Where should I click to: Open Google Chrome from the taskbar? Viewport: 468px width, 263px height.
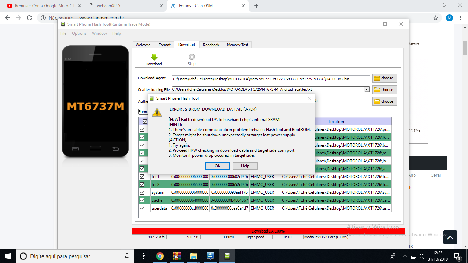tap(160, 256)
